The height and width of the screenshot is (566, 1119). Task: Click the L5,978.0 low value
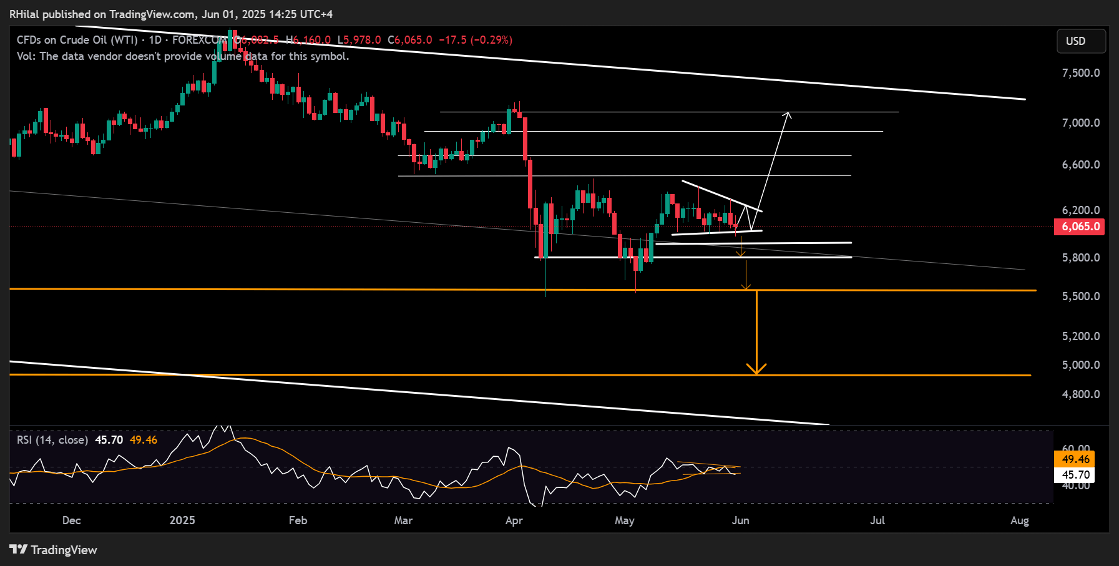coord(359,40)
